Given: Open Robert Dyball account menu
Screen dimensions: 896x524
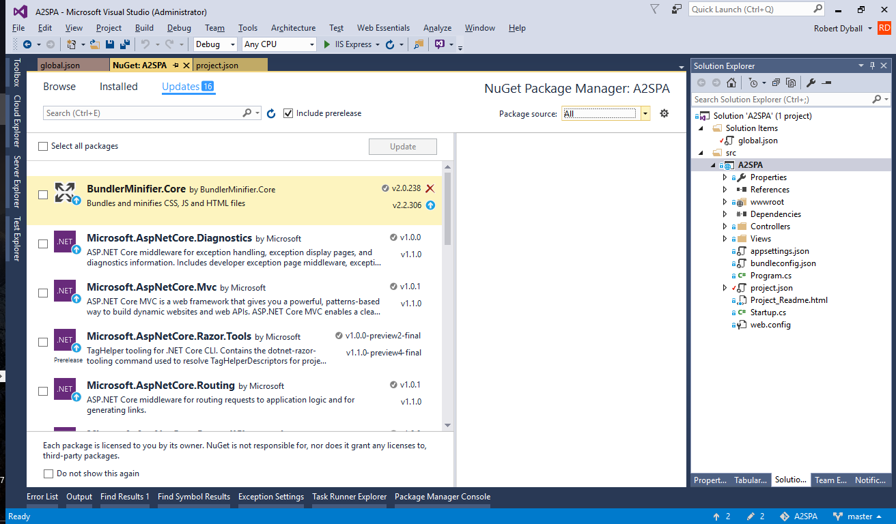Looking at the screenshot, I should [843, 28].
